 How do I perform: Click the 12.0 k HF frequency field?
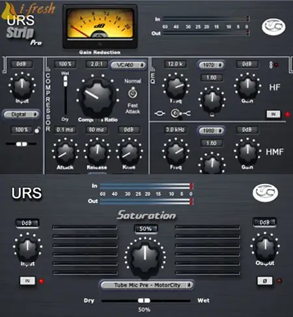tap(176, 64)
